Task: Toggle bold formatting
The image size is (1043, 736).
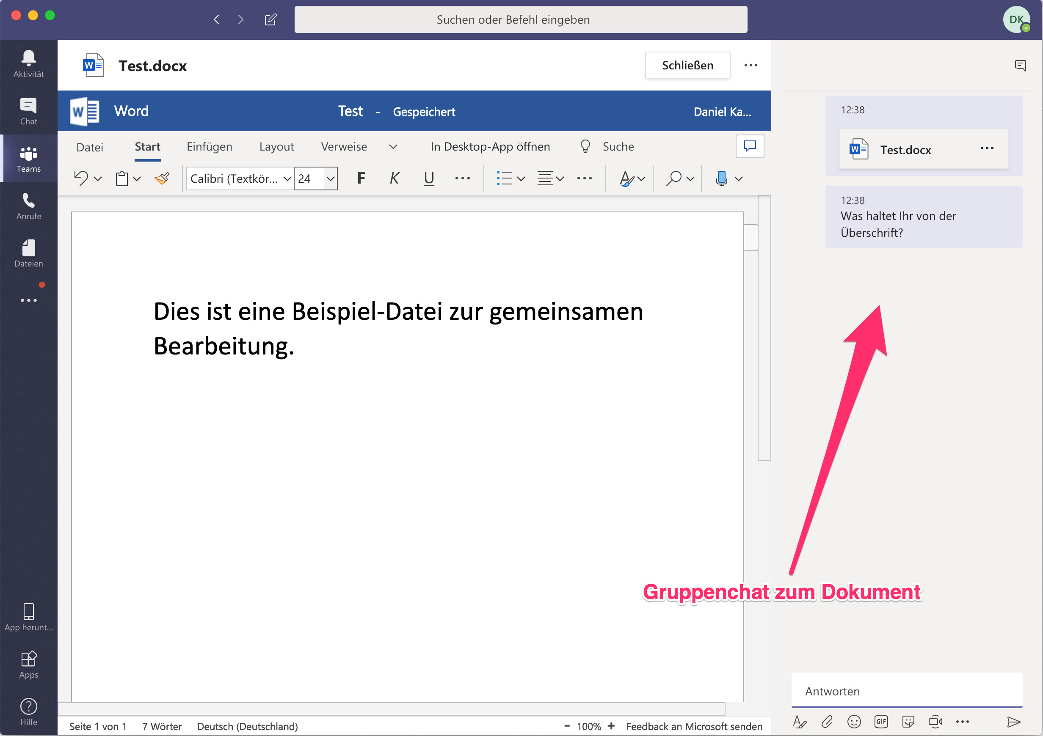Action: (361, 178)
